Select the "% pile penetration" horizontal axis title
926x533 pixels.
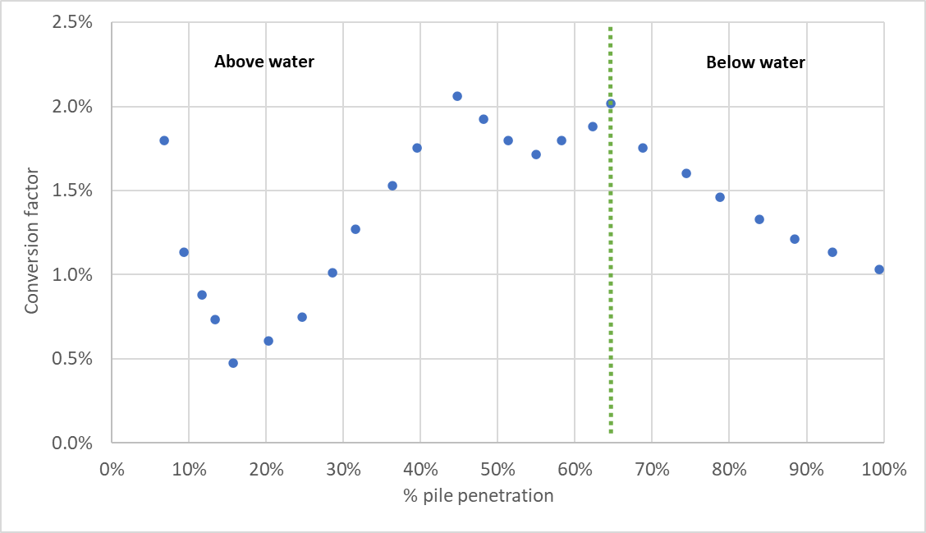478,496
